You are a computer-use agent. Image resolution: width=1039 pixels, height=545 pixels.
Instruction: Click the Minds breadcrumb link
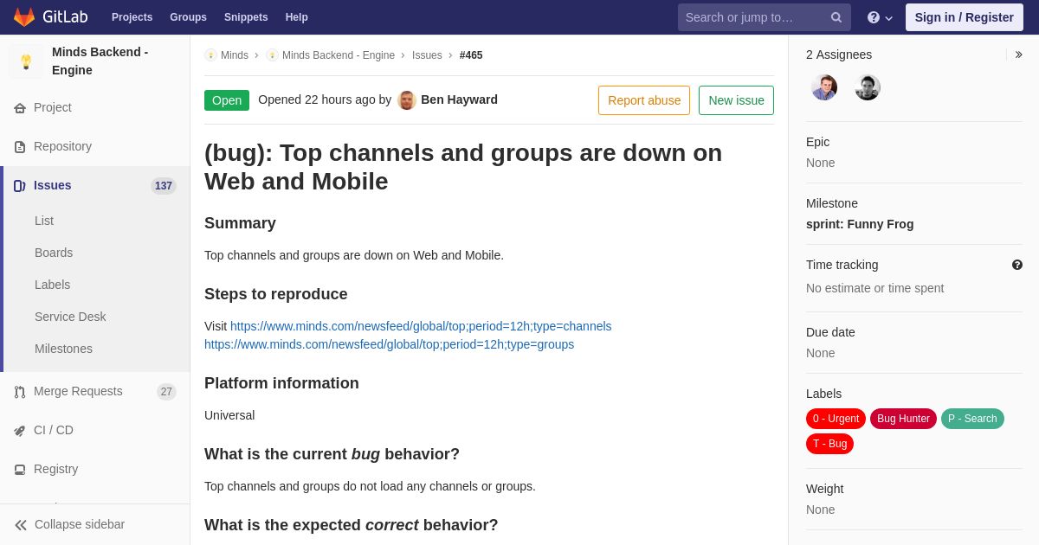[235, 55]
